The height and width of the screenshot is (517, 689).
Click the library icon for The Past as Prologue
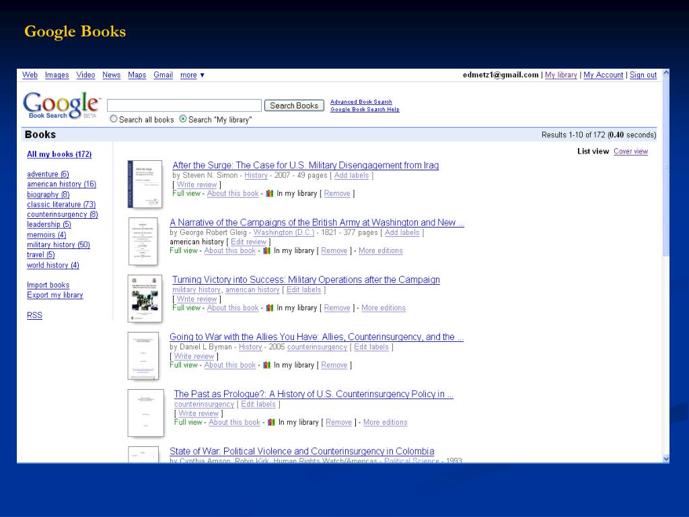[271, 422]
